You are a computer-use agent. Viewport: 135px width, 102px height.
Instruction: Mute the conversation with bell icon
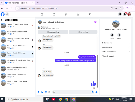click(112, 35)
